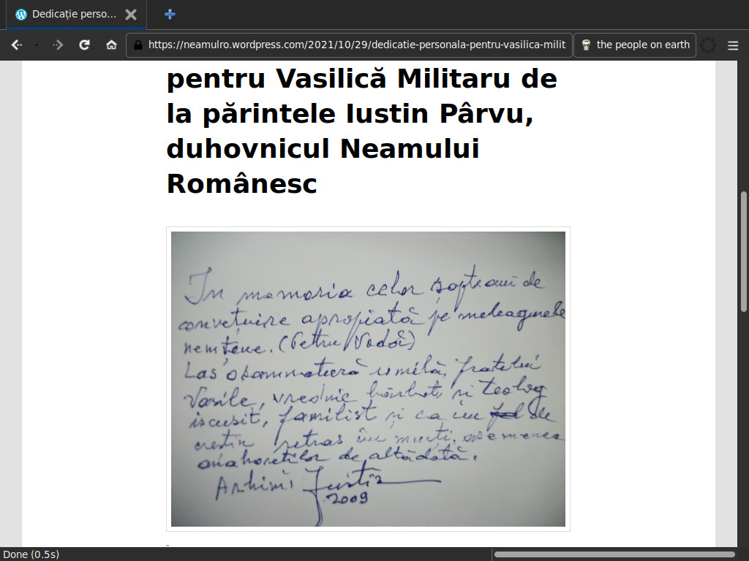Viewport: 749px width, 561px height.
Task: Click the back navigation arrow
Action: pos(16,45)
